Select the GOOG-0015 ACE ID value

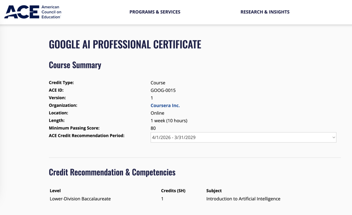pyautogui.click(x=163, y=90)
